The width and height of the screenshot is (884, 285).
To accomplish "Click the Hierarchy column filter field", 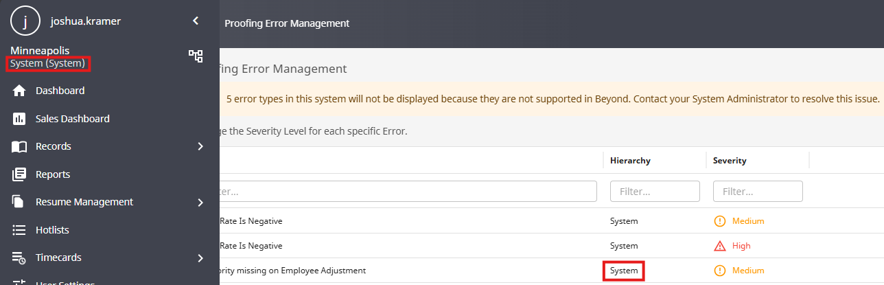I will click(655, 191).
